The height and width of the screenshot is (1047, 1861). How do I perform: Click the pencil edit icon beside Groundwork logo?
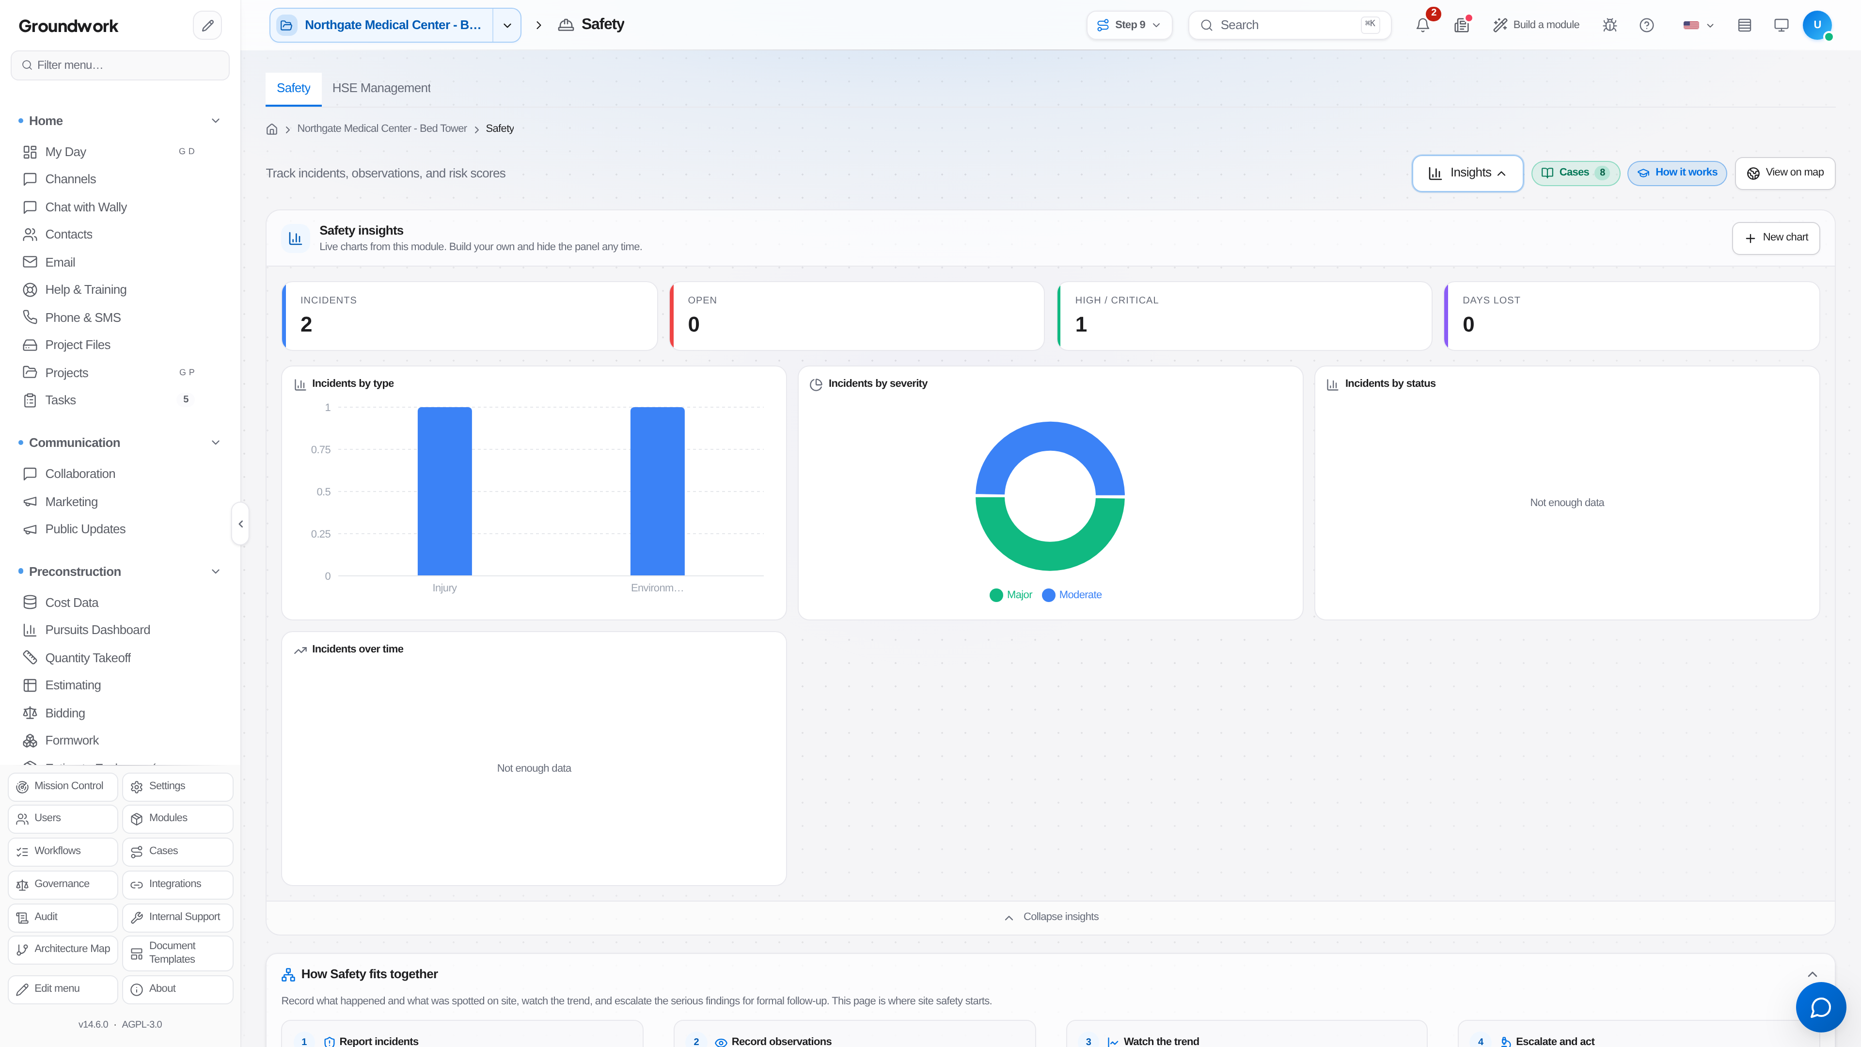[x=207, y=25]
